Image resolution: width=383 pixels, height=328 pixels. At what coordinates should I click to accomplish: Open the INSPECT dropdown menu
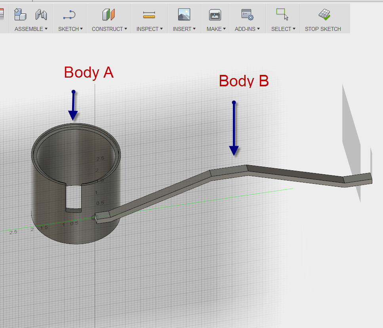coord(150,29)
